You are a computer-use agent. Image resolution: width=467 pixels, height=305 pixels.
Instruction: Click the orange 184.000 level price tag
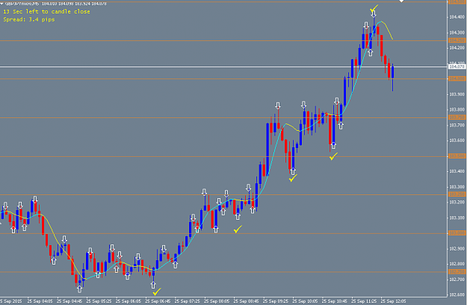pos(457,78)
